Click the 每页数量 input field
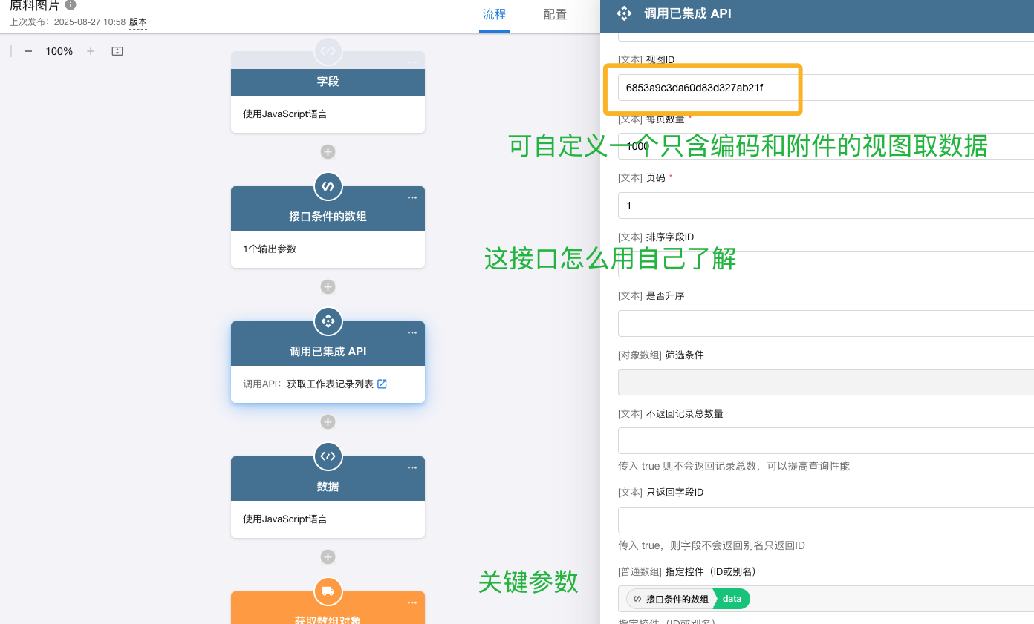The width and height of the screenshot is (1034, 624). pyautogui.click(x=826, y=146)
